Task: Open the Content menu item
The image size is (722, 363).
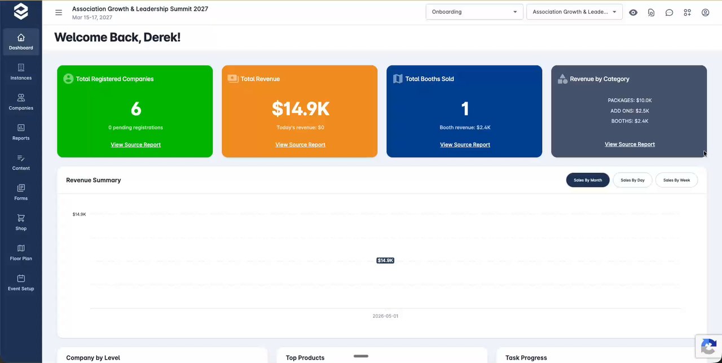Action: [x=21, y=162]
